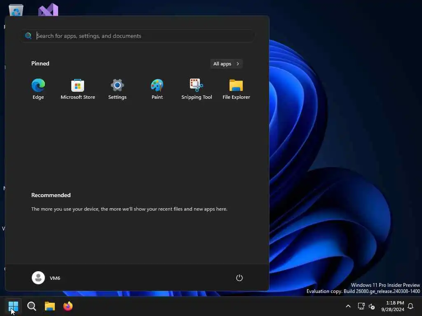
Task: Show hidden system tray icons
Action: [348, 306]
